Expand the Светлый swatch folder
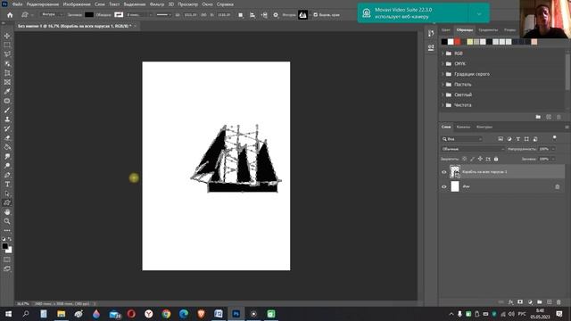This screenshot has height=321, width=571. 443,95
